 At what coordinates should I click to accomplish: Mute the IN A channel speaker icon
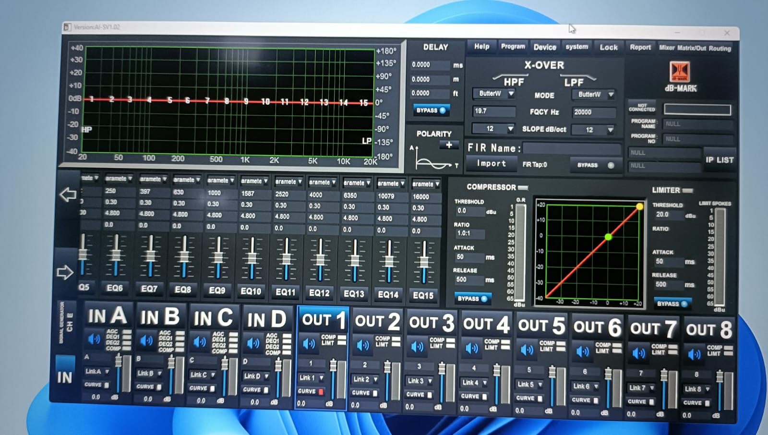pyautogui.click(x=94, y=339)
